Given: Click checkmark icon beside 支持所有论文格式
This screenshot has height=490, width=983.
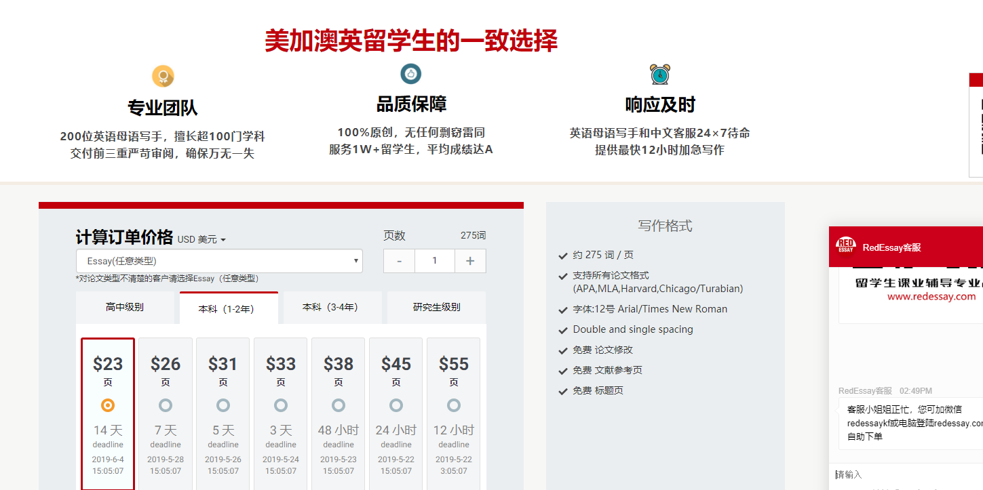Looking at the screenshot, I should point(562,277).
